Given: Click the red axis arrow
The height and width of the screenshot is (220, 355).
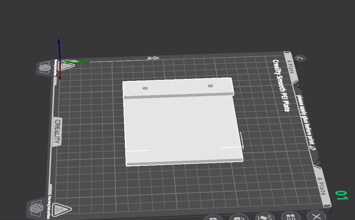Looking at the screenshot, I should coord(60,71).
